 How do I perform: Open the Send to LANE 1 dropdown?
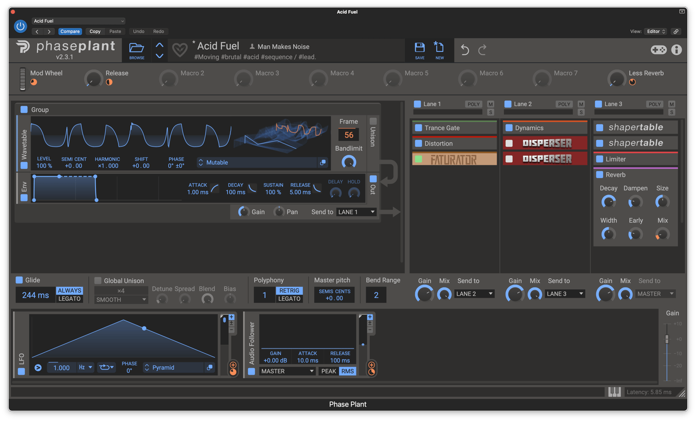pyautogui.click(x=356, y=212)
